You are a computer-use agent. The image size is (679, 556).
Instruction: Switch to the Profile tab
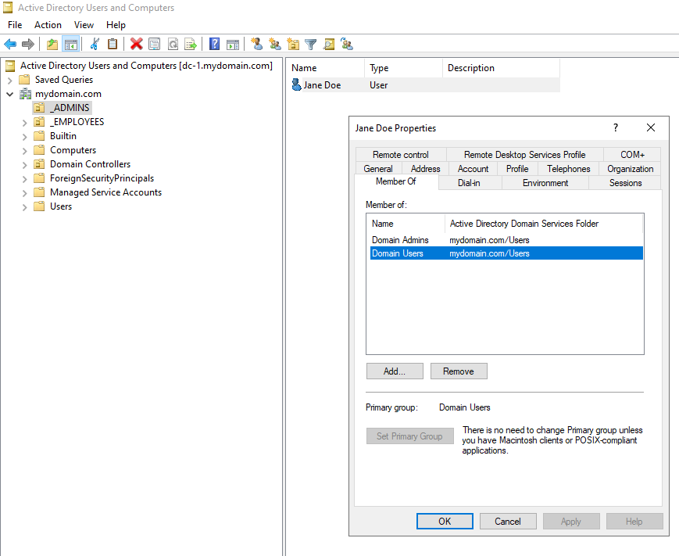tap(517, 169)
